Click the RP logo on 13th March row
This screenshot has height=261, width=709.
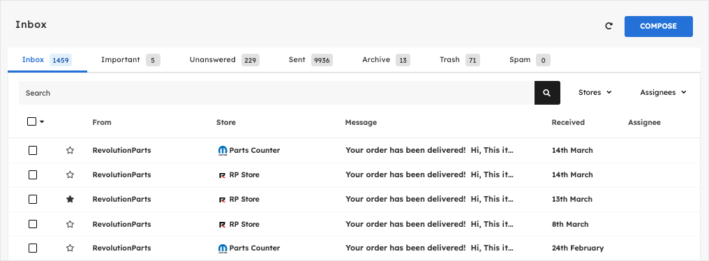point(222,200)
